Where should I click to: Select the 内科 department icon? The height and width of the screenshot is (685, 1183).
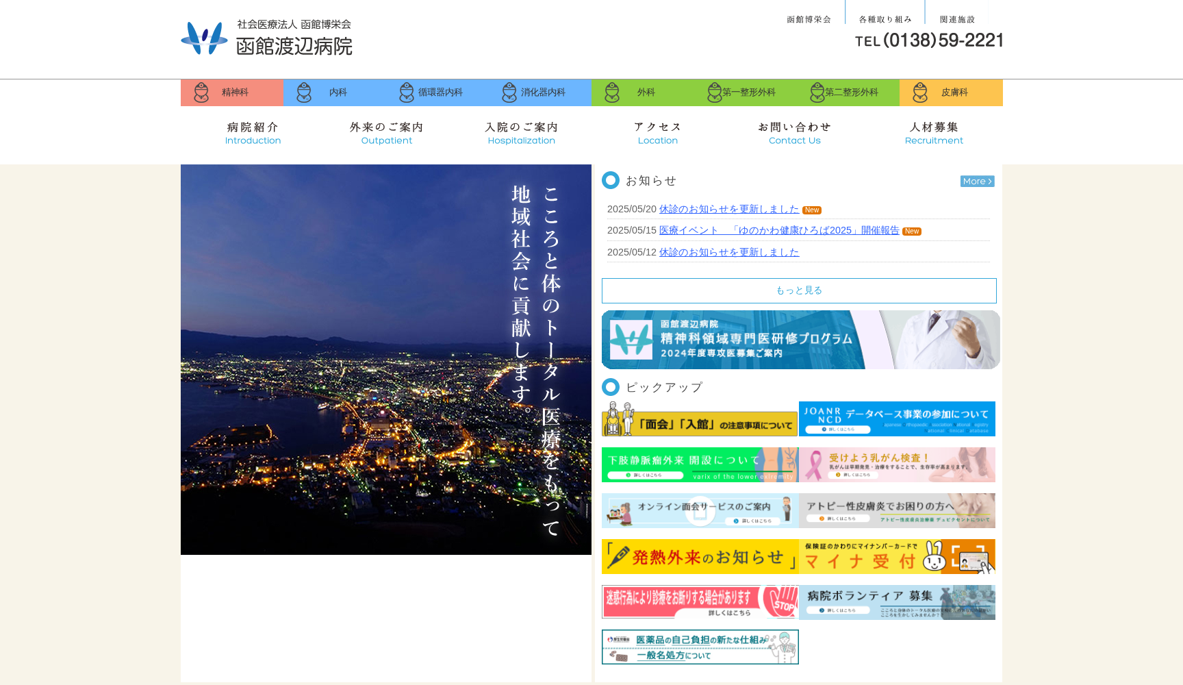pos(305,92)
